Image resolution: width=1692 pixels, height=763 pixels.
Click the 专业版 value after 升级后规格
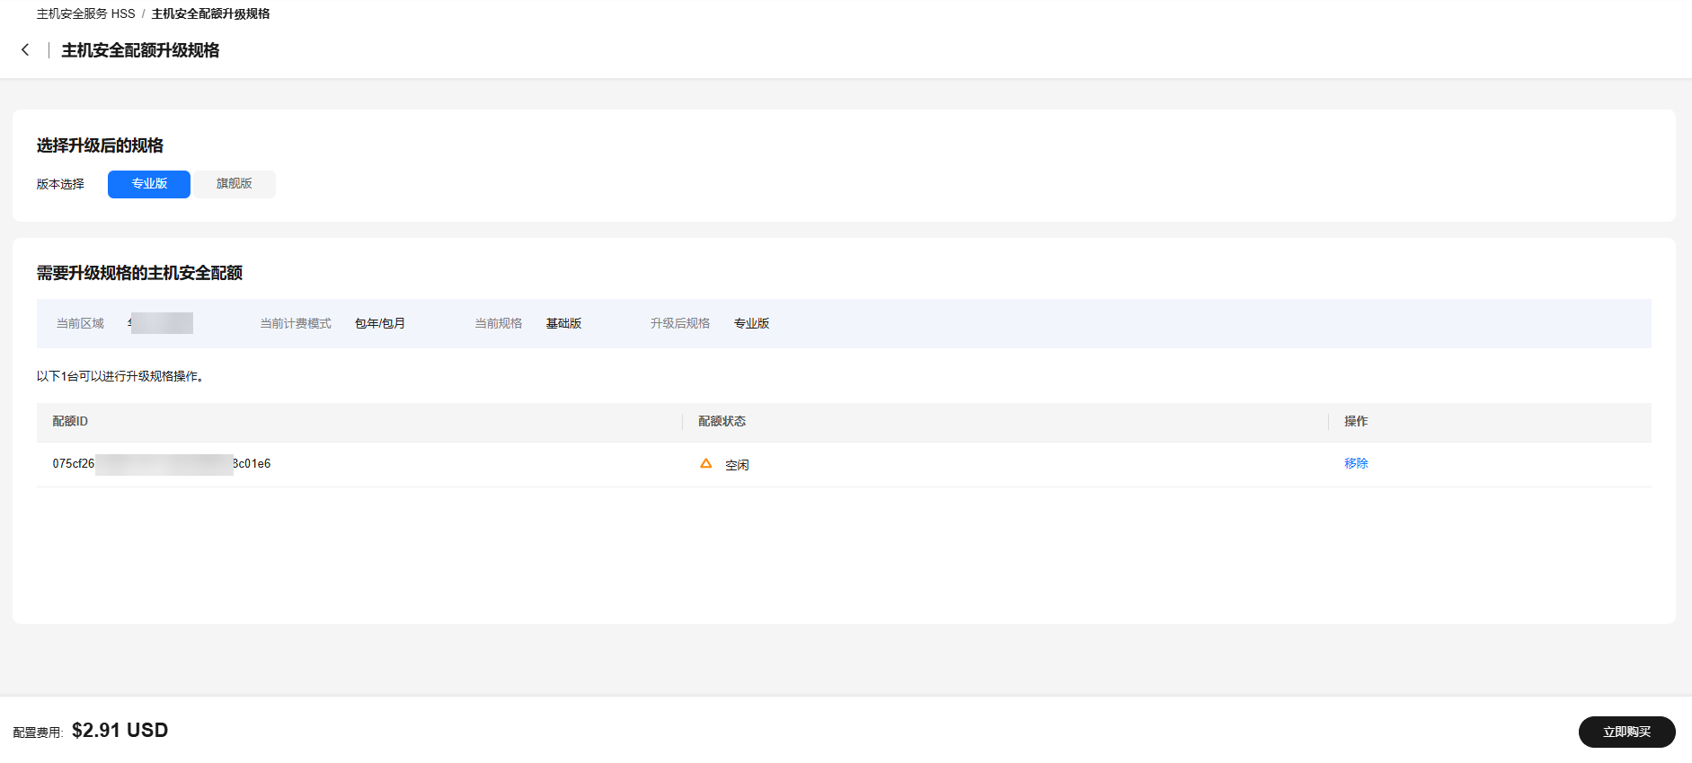pos(751,323)
